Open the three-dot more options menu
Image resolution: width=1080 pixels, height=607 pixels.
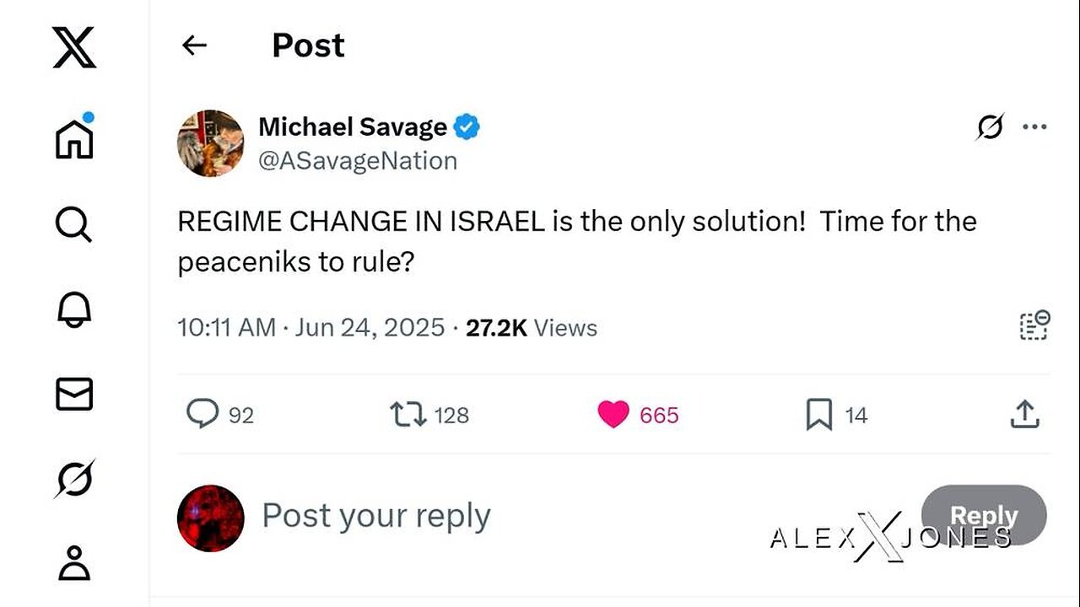[1034, 127]
